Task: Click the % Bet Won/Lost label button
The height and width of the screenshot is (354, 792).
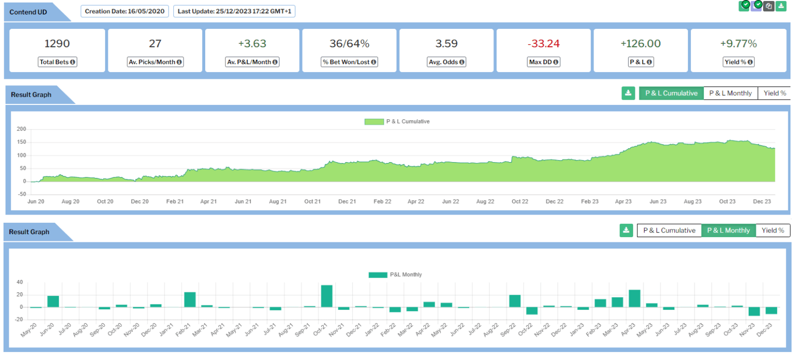Action: point(349,62)
